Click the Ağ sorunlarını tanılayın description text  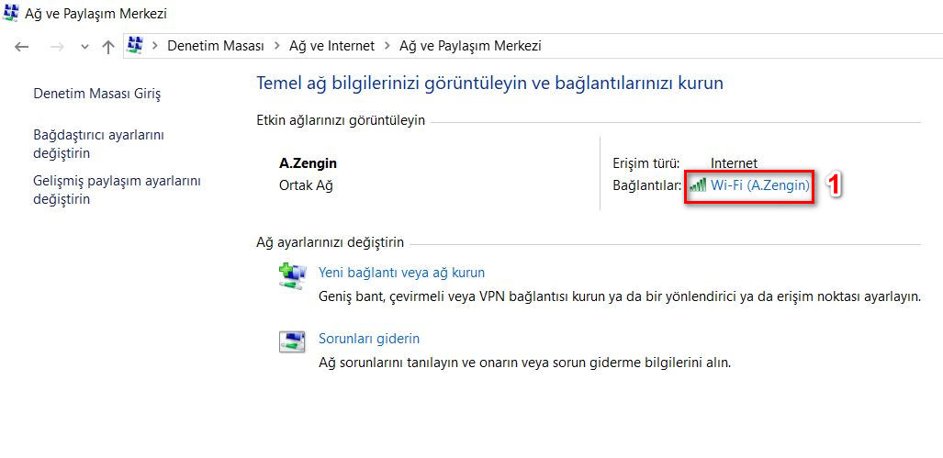tap(524, 363)
